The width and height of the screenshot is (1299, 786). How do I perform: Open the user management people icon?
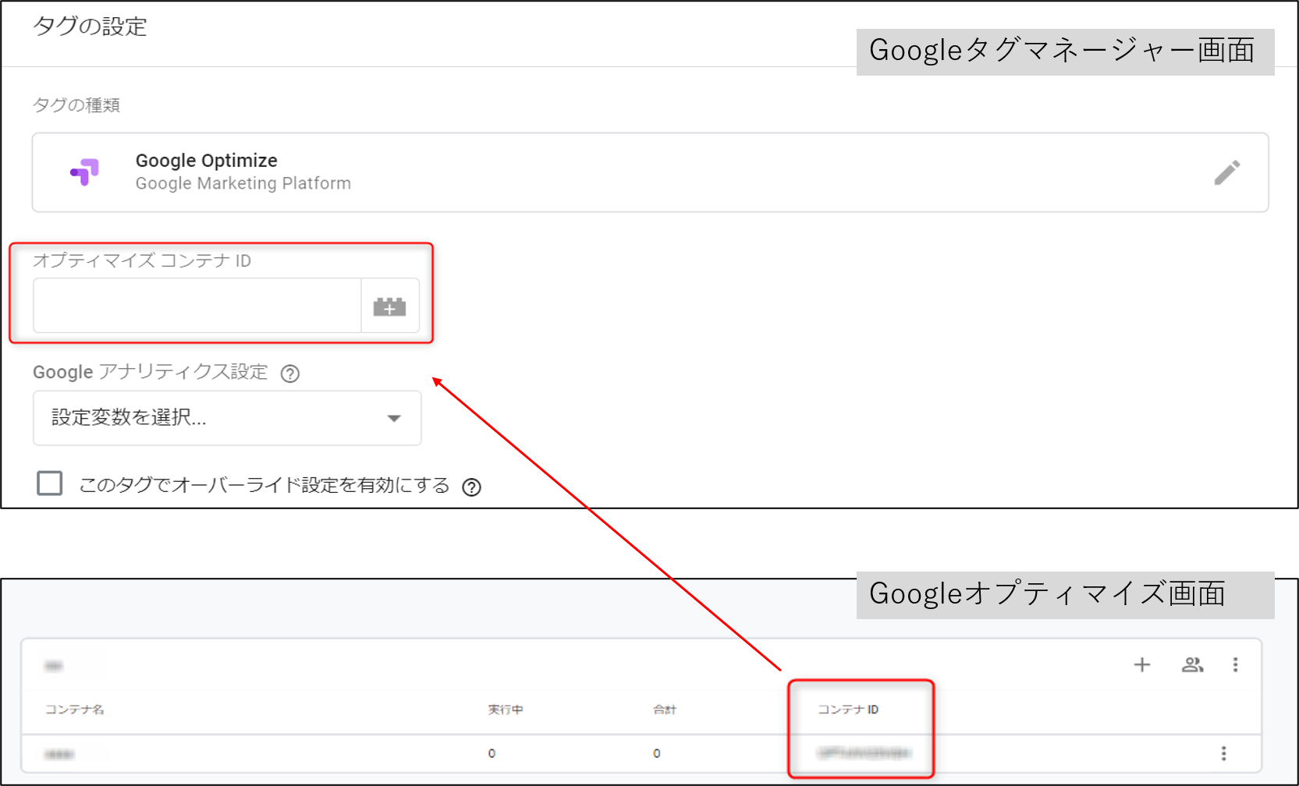tap(1191, 664)
